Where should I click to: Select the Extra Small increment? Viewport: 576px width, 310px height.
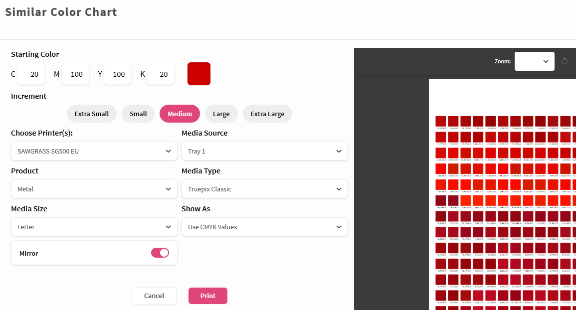point(91,114)
